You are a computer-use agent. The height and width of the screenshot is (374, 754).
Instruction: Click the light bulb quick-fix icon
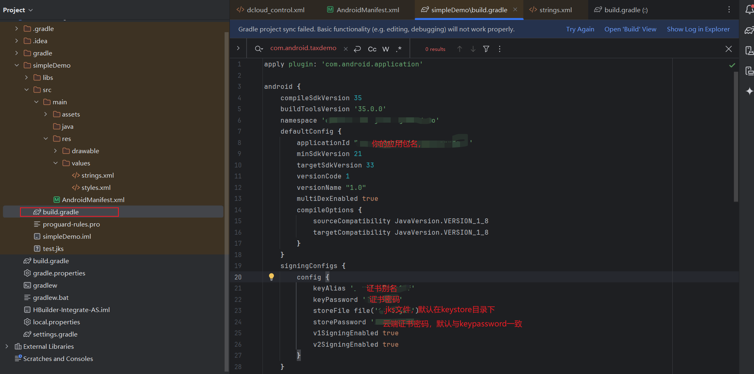271,277
